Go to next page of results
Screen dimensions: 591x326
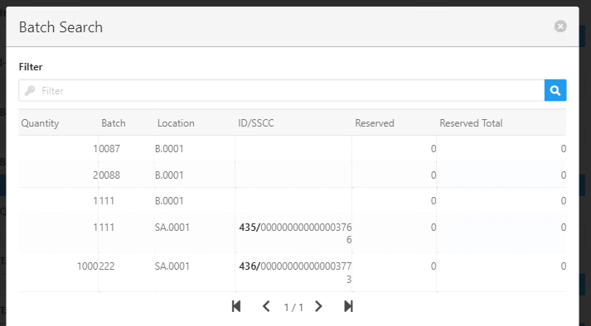318,306
